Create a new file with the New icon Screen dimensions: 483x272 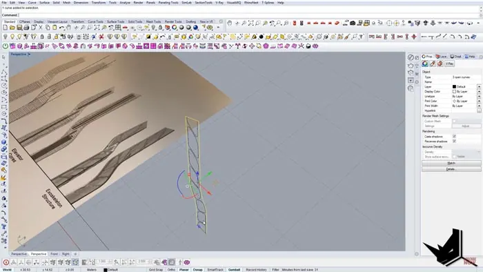click(x=6, y=28)
